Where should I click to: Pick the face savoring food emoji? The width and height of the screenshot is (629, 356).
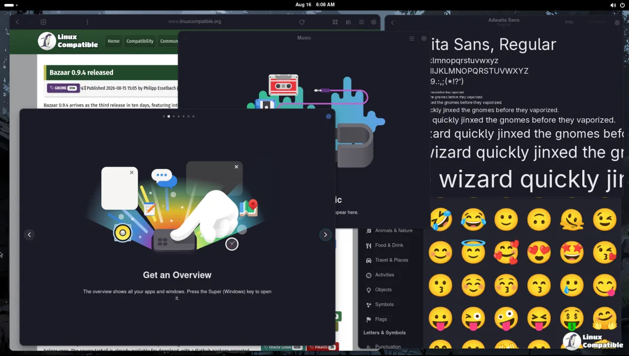tap(605, 285)
